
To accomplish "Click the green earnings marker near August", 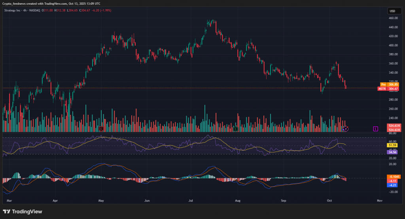I will pyautogui.click(x=236, y=129).
